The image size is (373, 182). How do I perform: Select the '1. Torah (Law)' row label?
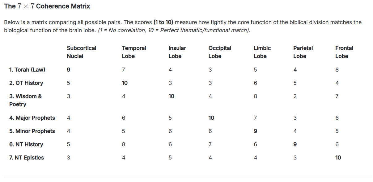[27, 70]
